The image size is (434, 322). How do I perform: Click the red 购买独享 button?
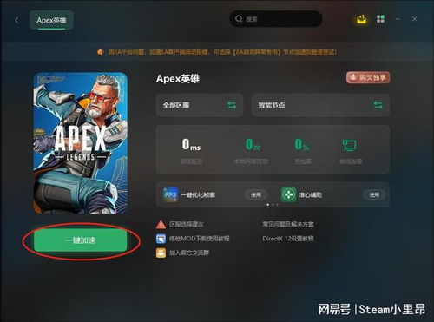(x=368, y=77)
